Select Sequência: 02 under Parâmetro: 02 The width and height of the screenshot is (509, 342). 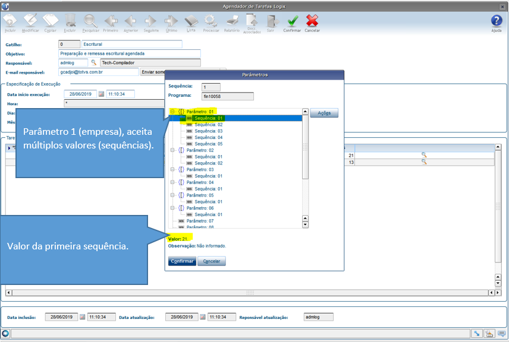(208, 163)
